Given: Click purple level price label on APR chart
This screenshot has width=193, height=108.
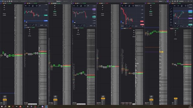Looking at the screenshot, I should pos(94,9).
